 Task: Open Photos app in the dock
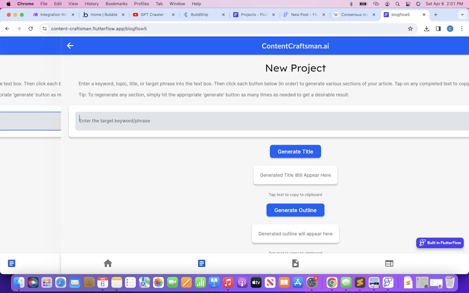pyautogui.click(x=158, y=282)
